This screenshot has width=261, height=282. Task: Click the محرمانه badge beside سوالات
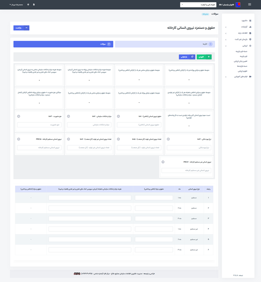(205, 14)
